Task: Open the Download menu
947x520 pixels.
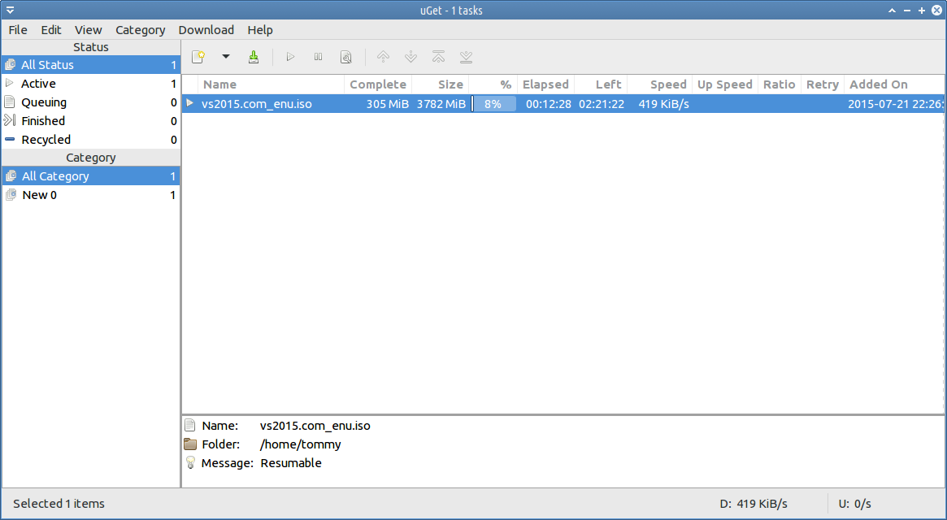Action: (206, 30)
